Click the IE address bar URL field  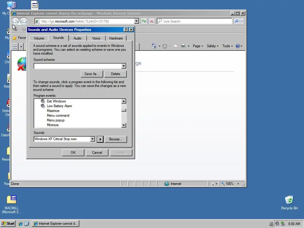[x=87, y=21]
